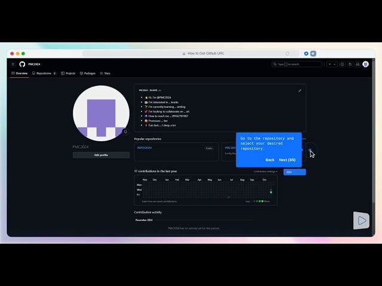Toggle the blue play extension switch in browser toolbar
Viewport: 382px width, 286px height.
click(x=304, y=54)
